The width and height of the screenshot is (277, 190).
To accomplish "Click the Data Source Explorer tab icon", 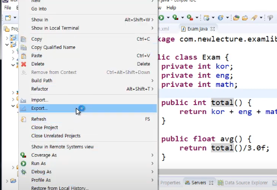I will pos(220,183).
